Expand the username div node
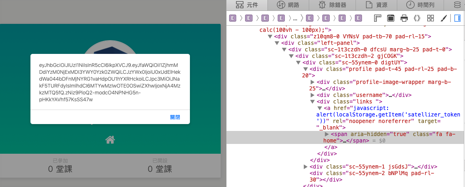 312,95
